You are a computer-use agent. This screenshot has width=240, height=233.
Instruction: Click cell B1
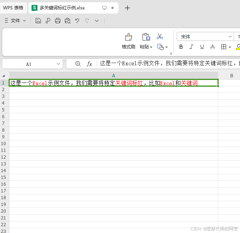[x=229, y=83]
